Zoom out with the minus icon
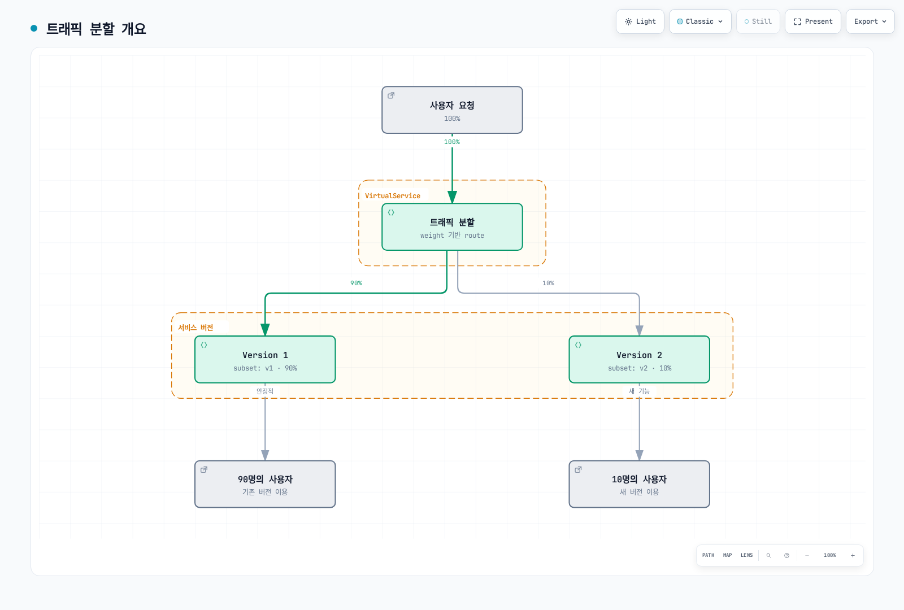 [x=807, y=555]
